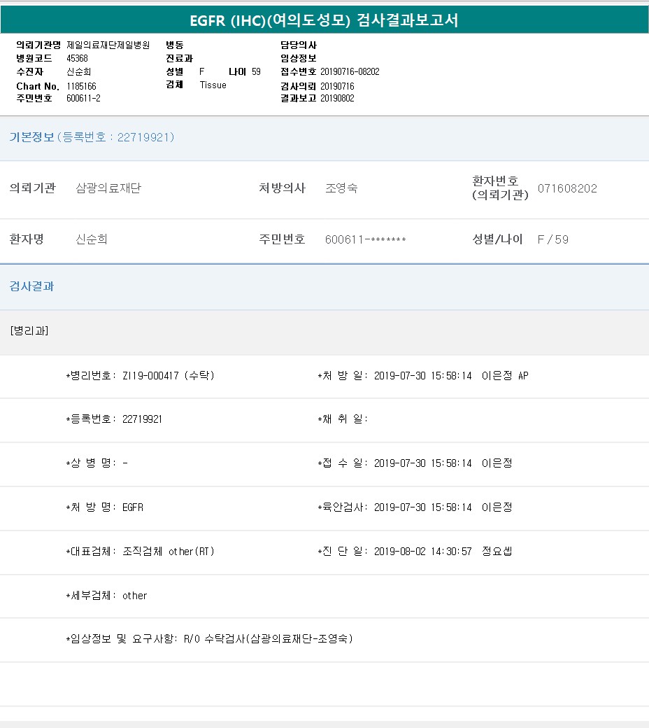Click 병리번호 ZI19-000417 (수탁)

168,376
